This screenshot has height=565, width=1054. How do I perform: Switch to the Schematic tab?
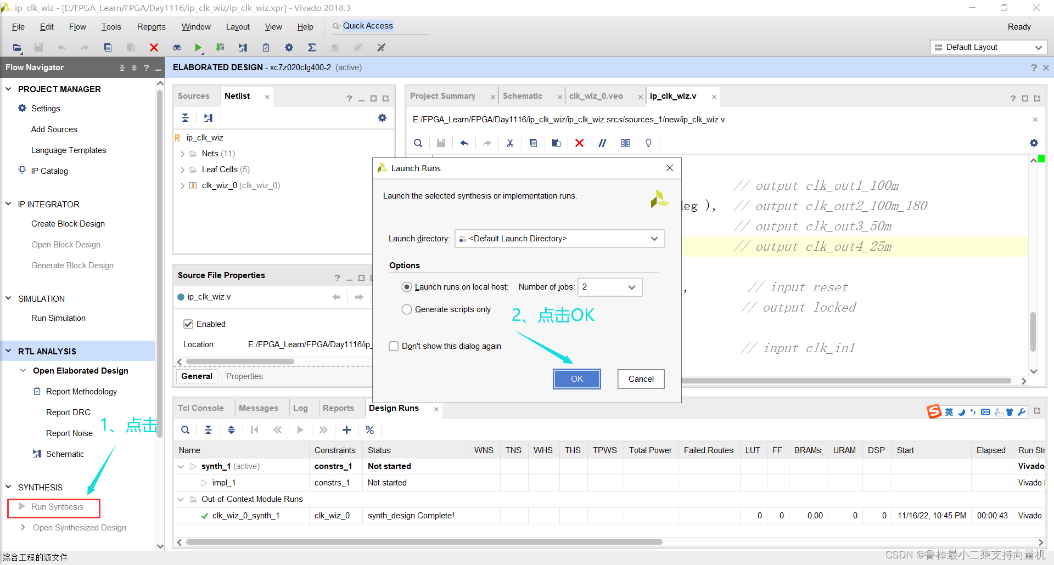(x=523, y=96)
